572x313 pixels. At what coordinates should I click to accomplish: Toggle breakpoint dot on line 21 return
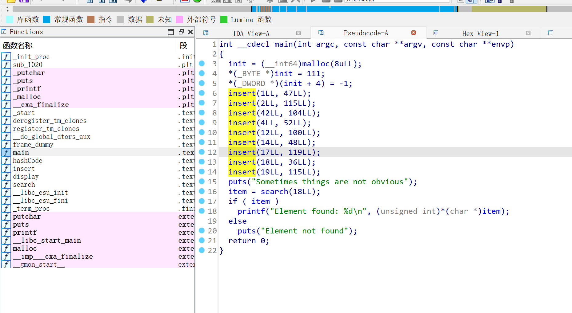coord(202,241)
